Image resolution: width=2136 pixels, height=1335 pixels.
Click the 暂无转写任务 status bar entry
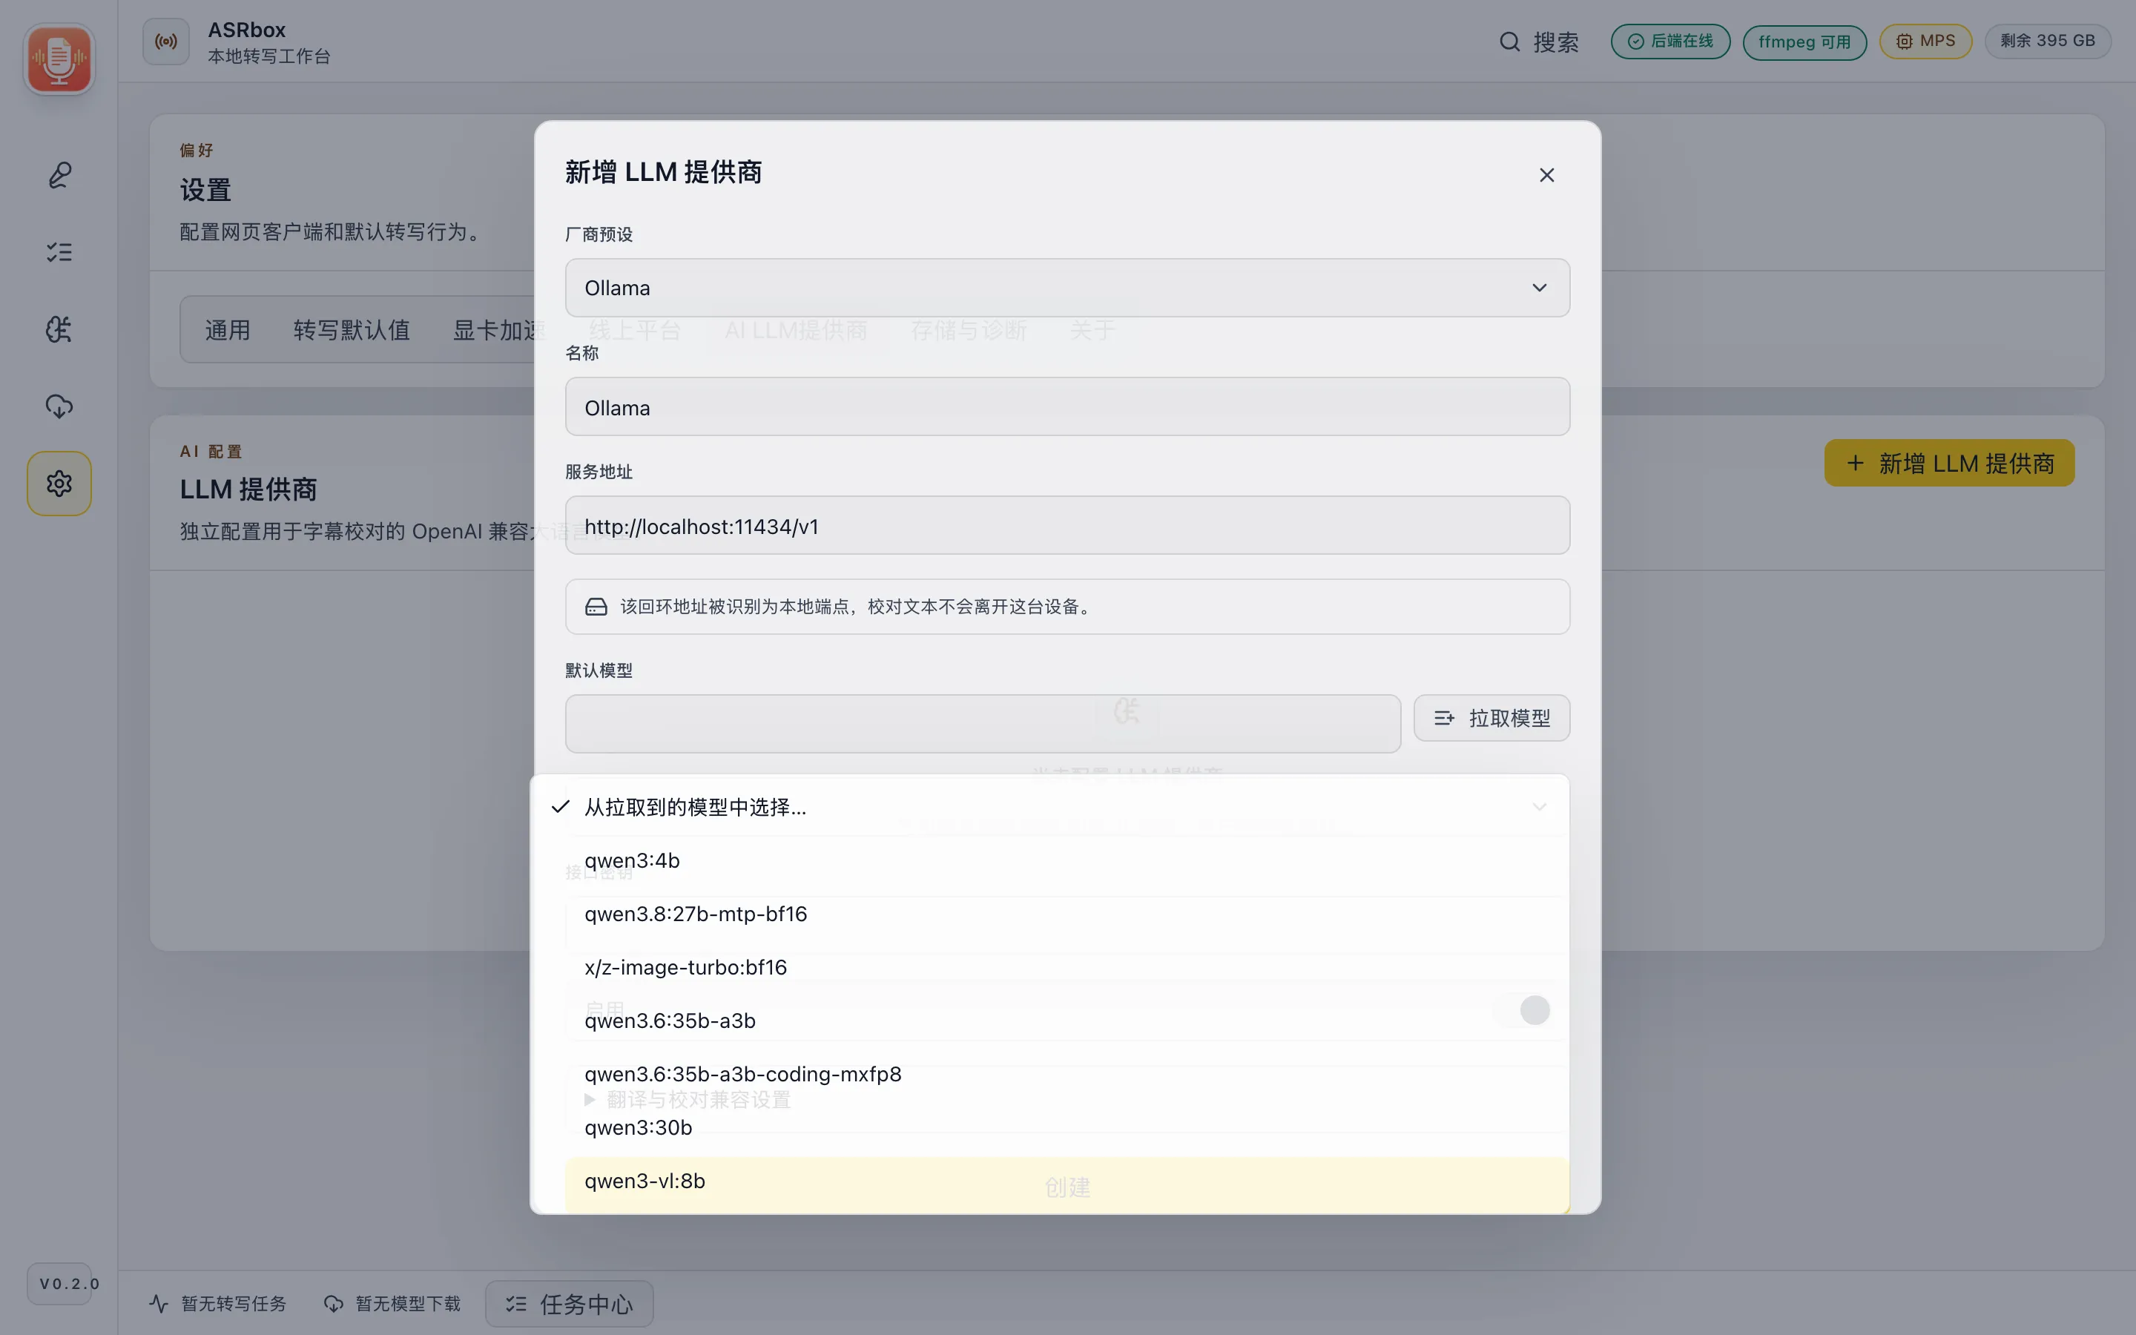217,1303
